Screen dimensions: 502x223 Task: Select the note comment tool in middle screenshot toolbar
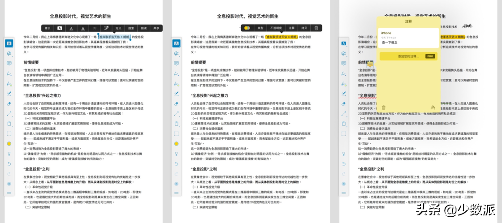pyautogui.click(x=177, y=63)
